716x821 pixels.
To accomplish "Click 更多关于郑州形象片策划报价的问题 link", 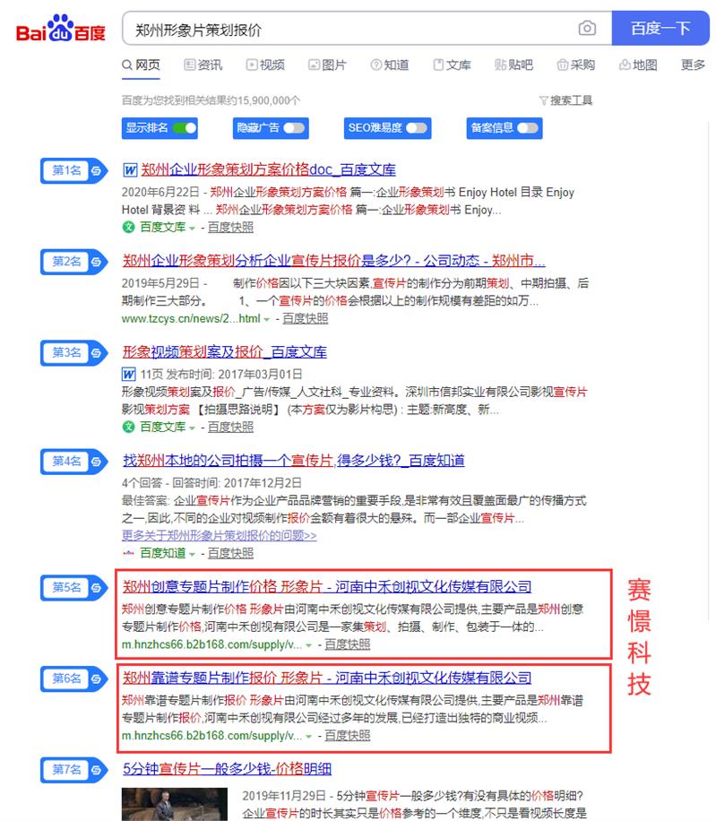I will tap(220, 536).
